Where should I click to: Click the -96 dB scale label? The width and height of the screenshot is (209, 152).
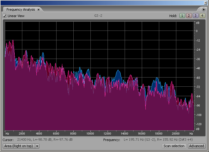click(198, 106)
